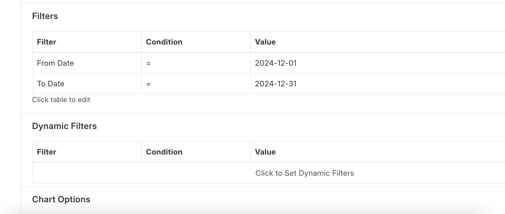Click blank space right of 2024-12-01 value
This screenshot has width=505, height=214.
[x=394, y=63]
